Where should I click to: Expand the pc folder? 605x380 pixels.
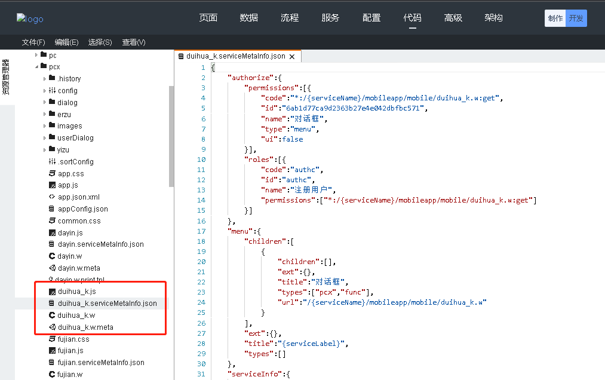coord(36,55)
